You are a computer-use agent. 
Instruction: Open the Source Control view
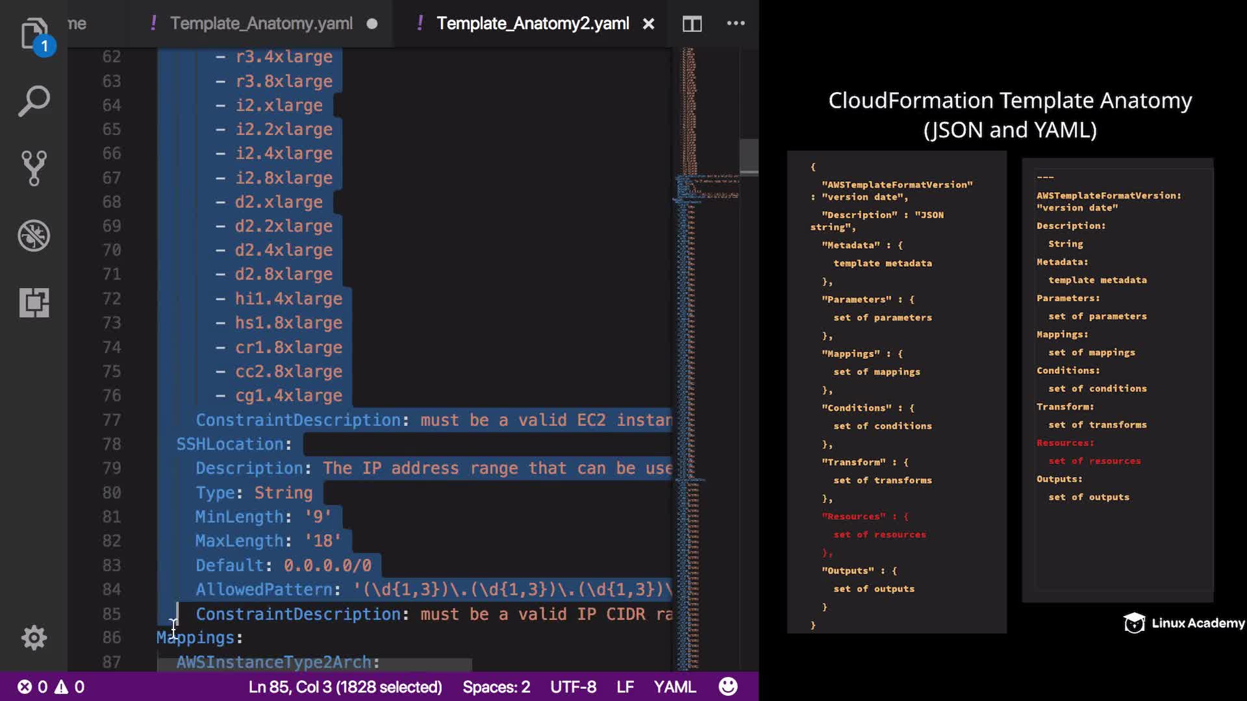(34, 168)
